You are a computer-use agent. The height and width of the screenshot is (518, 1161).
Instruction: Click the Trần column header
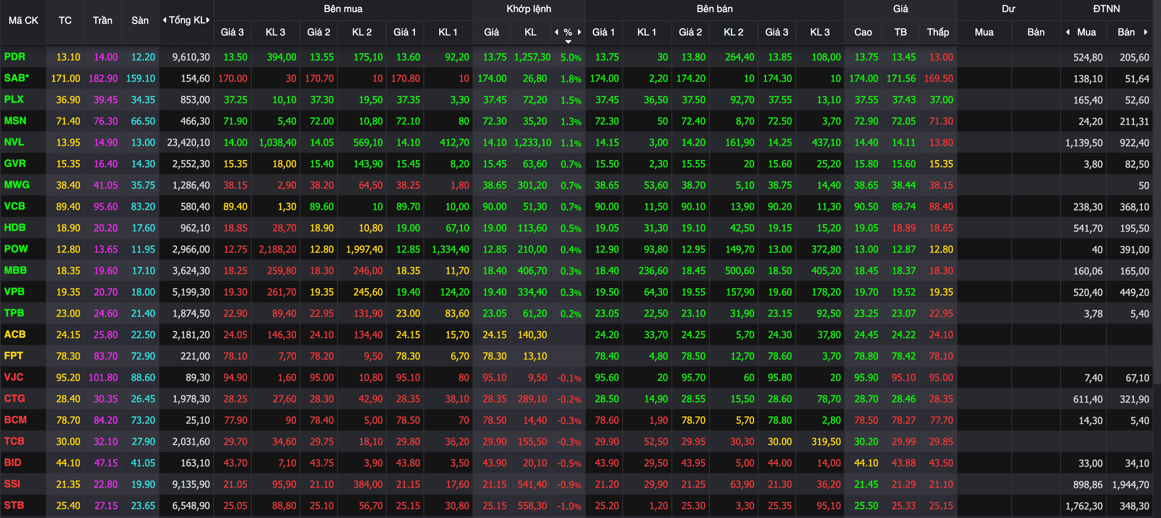(x=102, y=20)
